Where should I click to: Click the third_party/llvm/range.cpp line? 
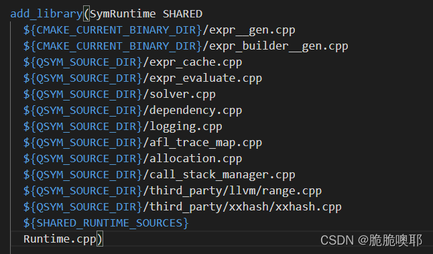tap(172, 191)
